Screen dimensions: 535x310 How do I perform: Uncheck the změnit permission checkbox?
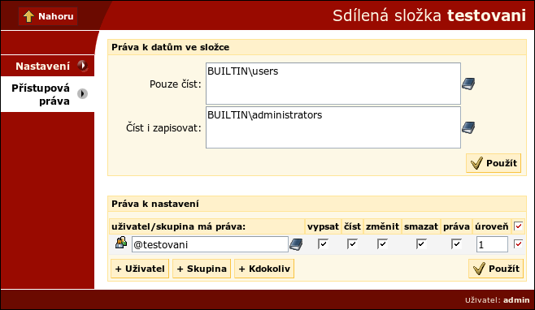coord(382,244)
